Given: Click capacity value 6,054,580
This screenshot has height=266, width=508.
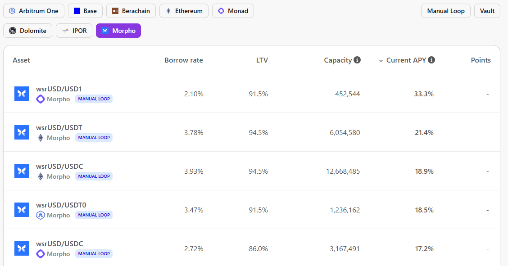Looking at the screenshot, I should pos(345,133).
